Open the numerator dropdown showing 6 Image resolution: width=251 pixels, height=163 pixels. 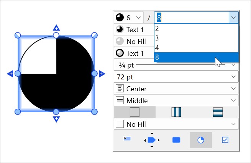pos(138,18)
